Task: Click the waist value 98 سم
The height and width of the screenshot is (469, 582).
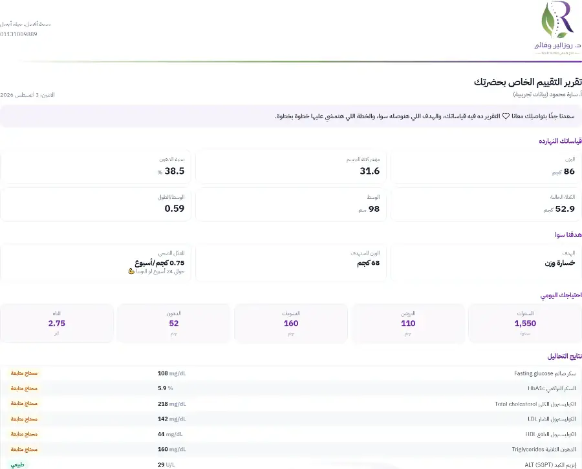Action: [369, 209]
